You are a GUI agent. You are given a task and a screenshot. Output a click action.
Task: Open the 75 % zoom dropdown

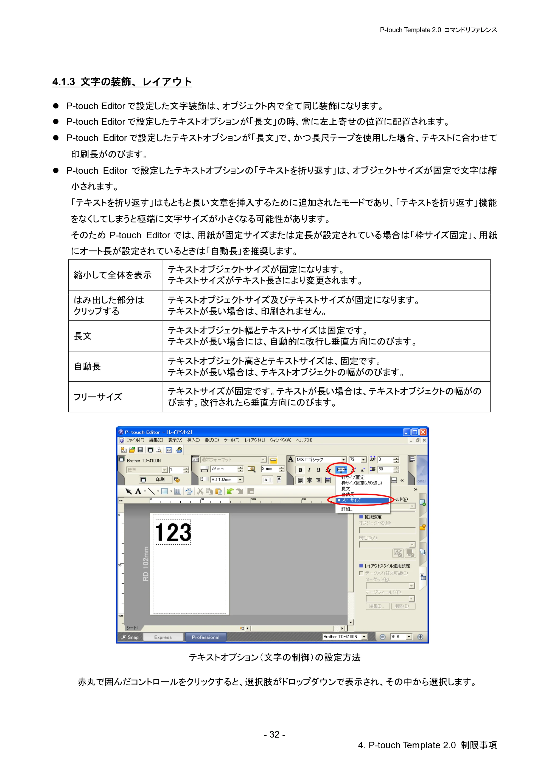pyautogui.click(x=409, y=637)
